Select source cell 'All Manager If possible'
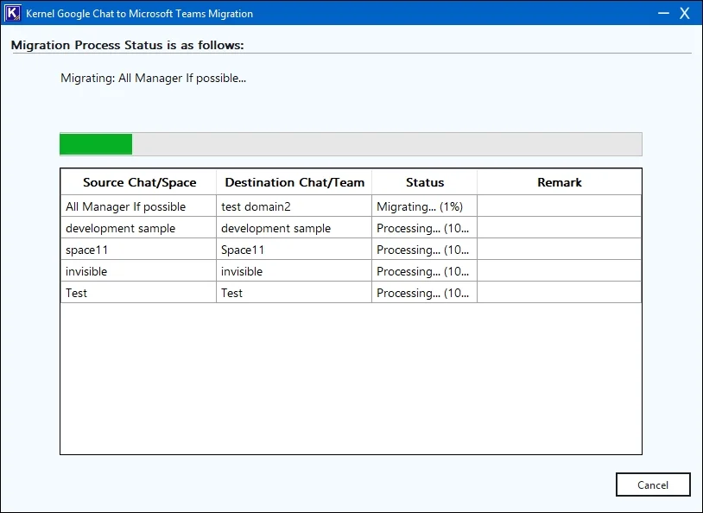Screen dimensions: 703x513 point(138,206)
